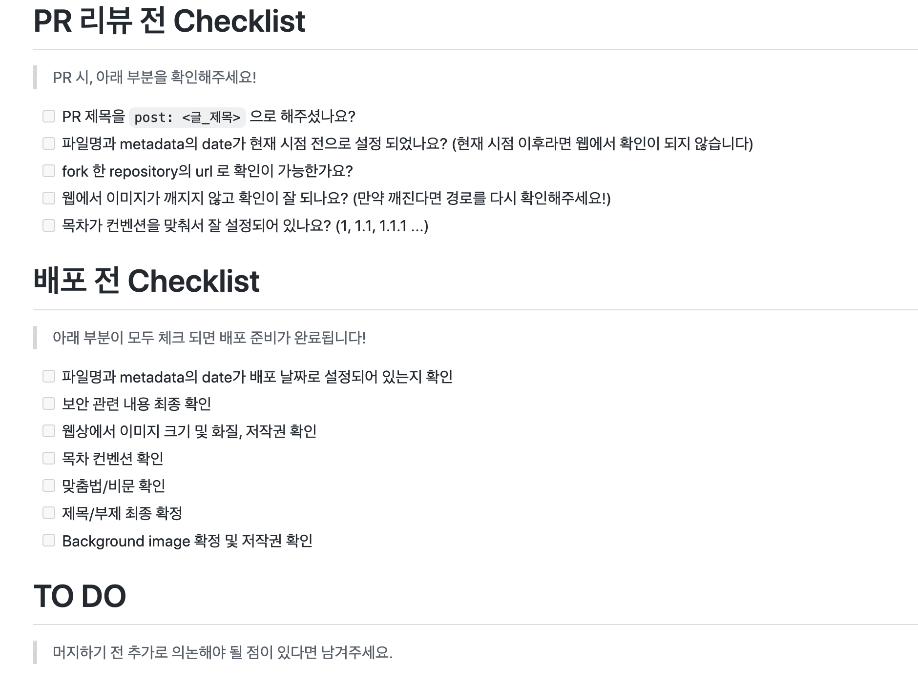Viewport: 918px width, 686px height.
Task: Click the inline code post: <글_제목>
Action: point(188,117)
